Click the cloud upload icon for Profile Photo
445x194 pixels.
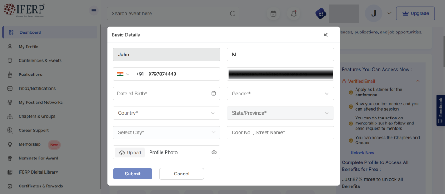point(214,152)
